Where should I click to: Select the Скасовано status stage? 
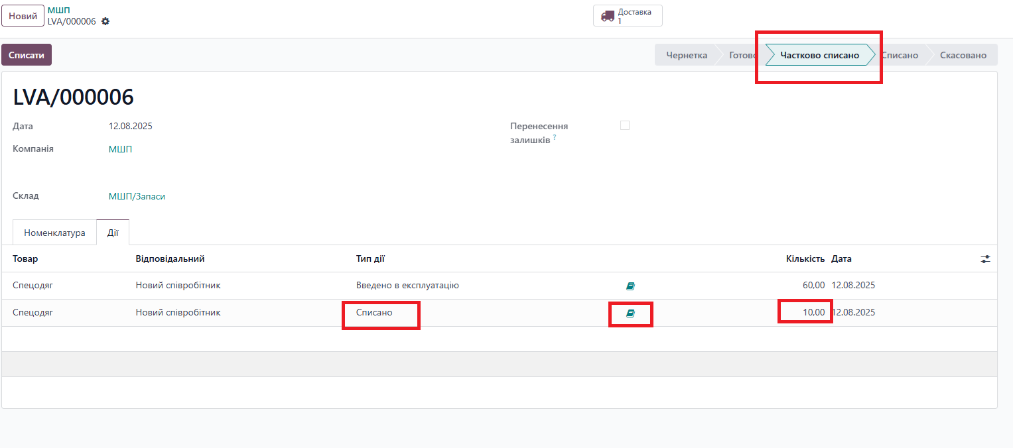pyautogui.click(x=963, y=55)
